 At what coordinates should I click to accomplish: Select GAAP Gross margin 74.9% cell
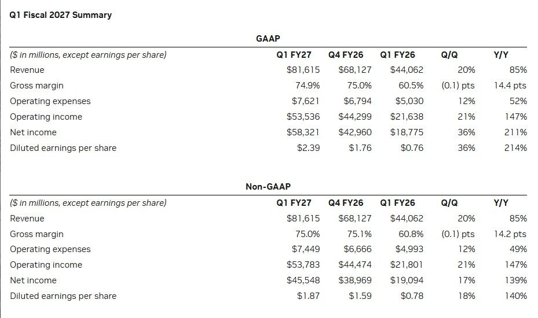coord(308,86)
